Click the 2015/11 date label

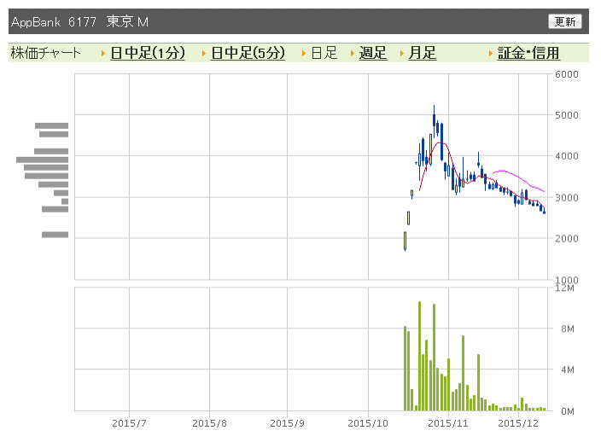(x=448, y=423)
